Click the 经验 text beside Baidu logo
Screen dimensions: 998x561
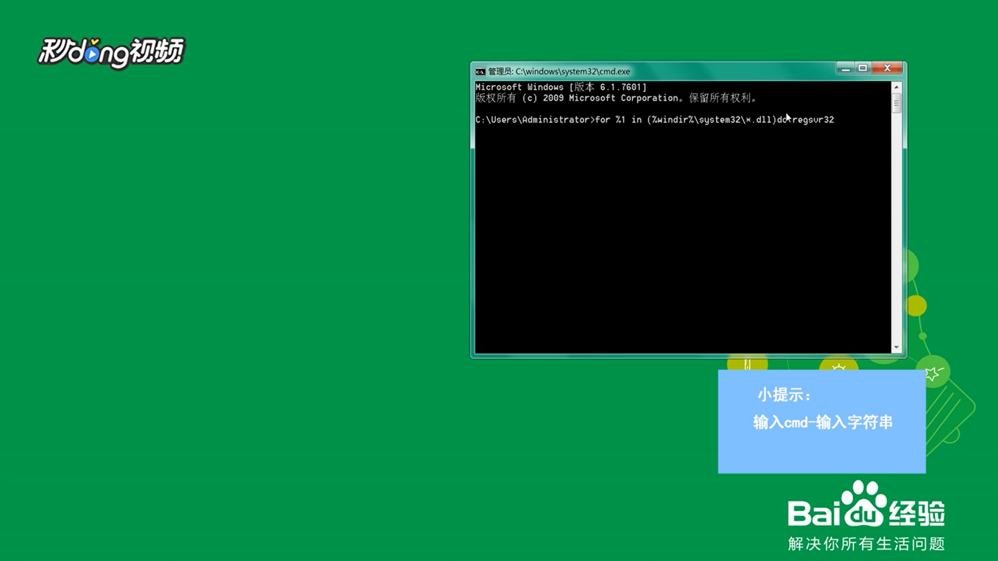coord(917,513)
